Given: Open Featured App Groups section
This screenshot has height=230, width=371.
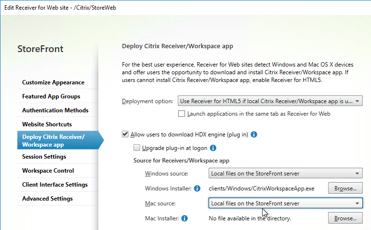Looking at the screenshot, I should coord(51,96).
